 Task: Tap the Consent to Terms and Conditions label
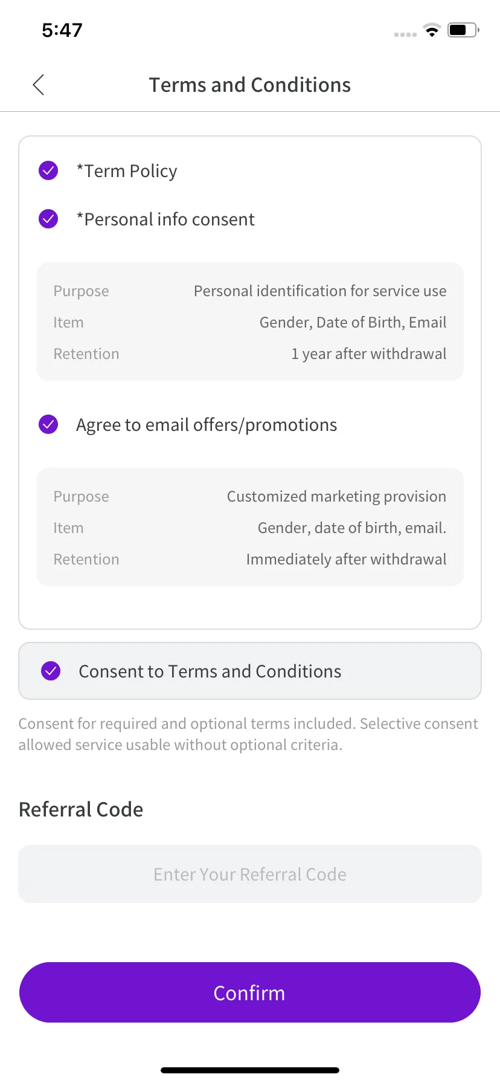click(210, 671)
